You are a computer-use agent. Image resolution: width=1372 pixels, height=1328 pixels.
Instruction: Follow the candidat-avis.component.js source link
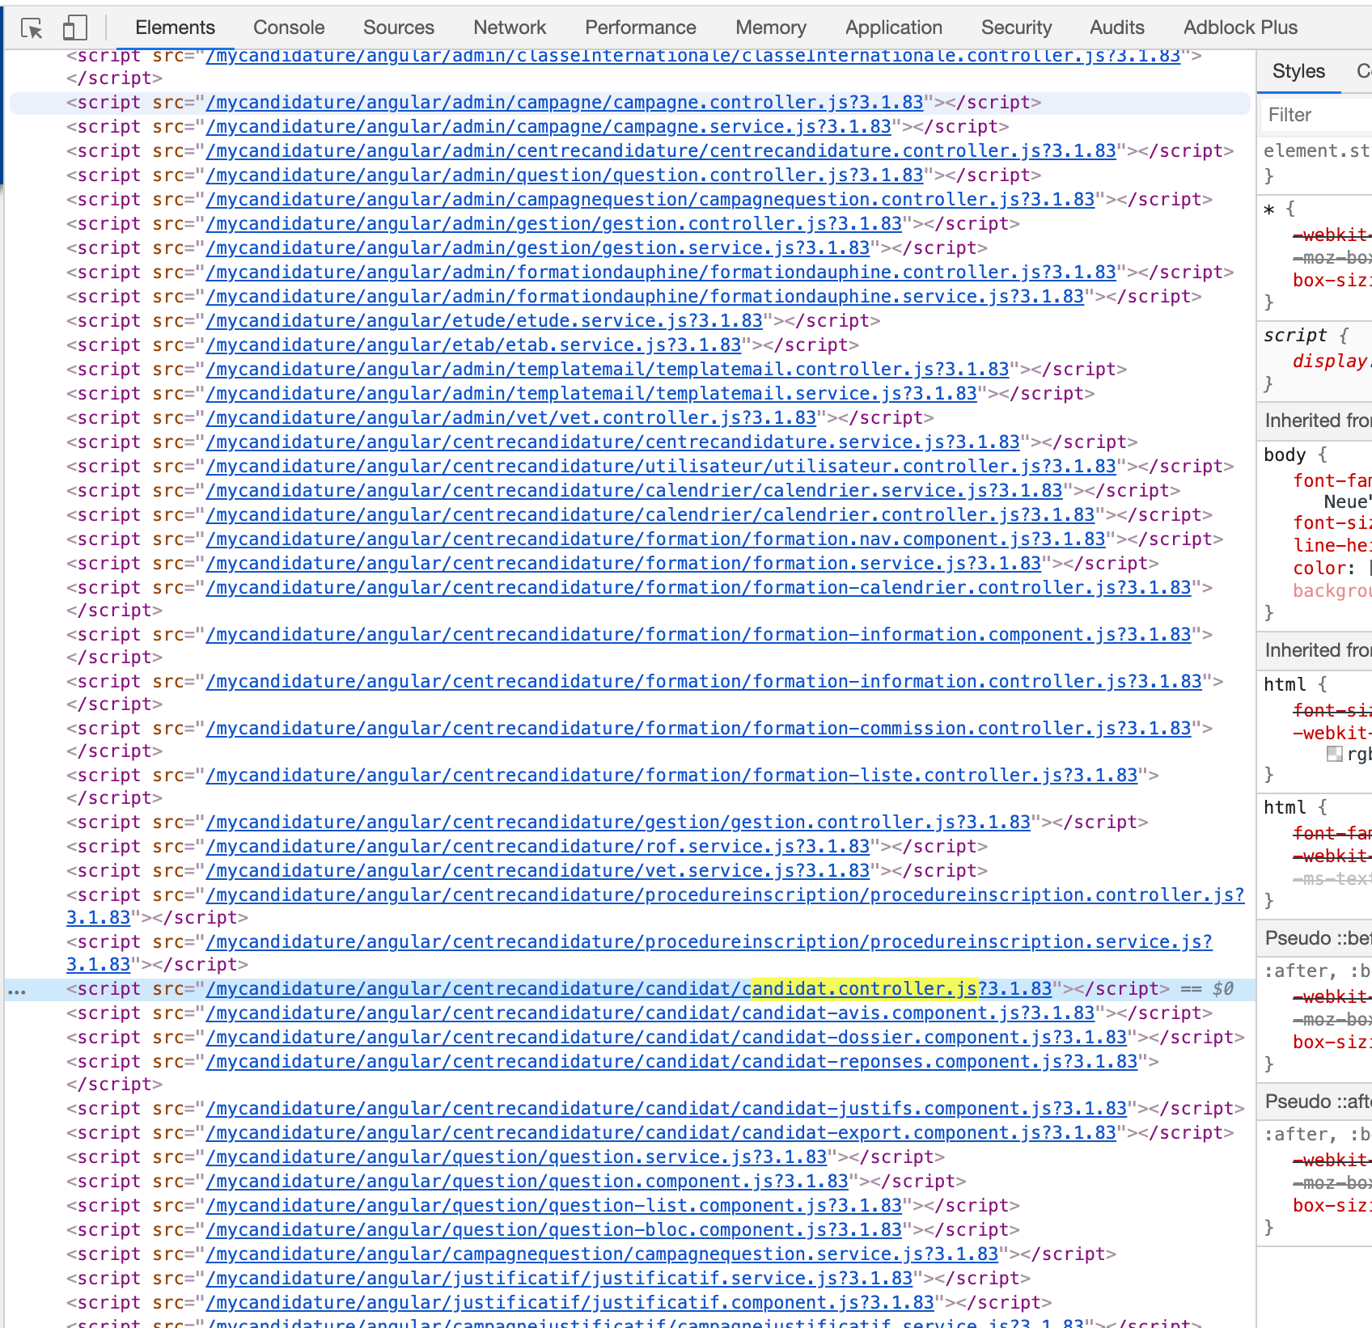650,1013
